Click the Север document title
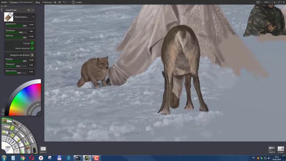 point(79,2)
